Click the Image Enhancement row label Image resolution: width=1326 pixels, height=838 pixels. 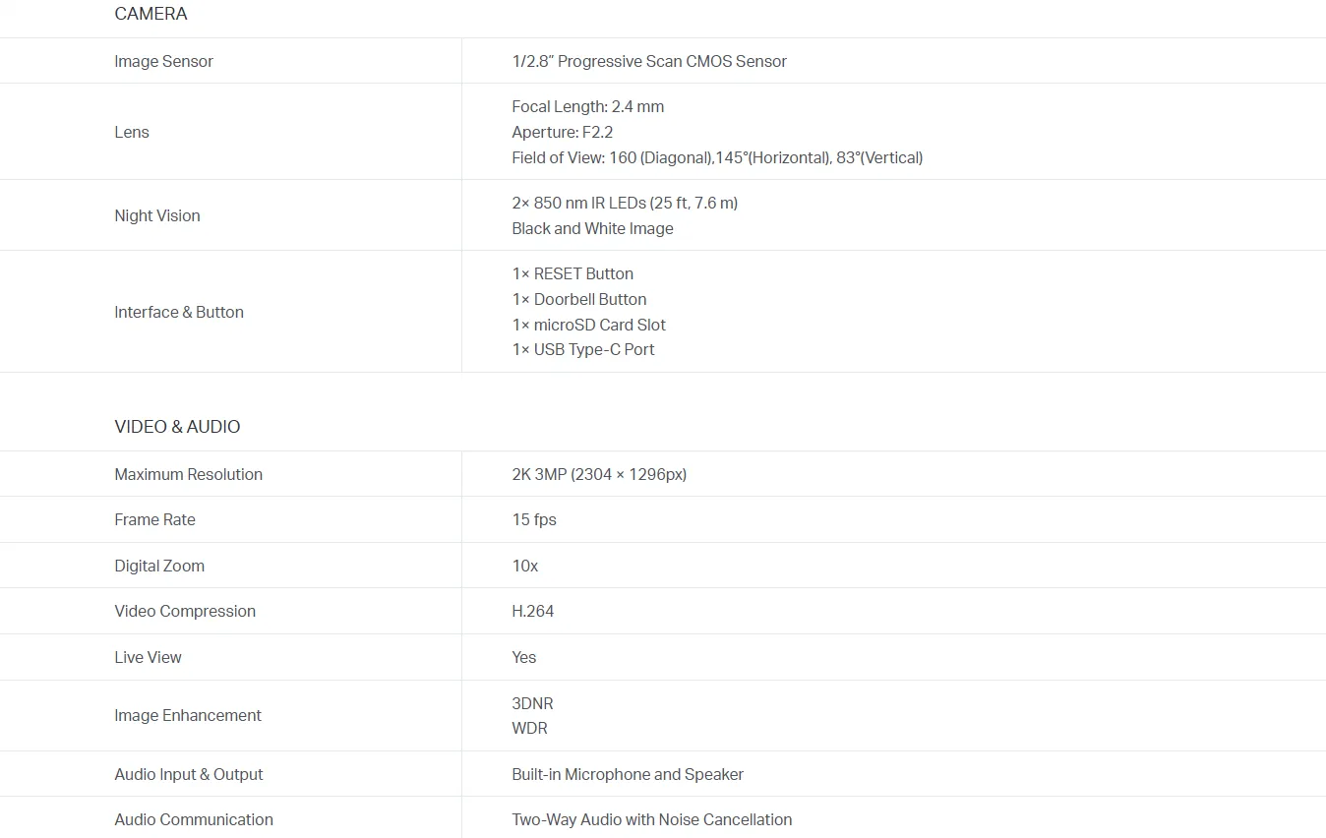click(x=188, y=715)
